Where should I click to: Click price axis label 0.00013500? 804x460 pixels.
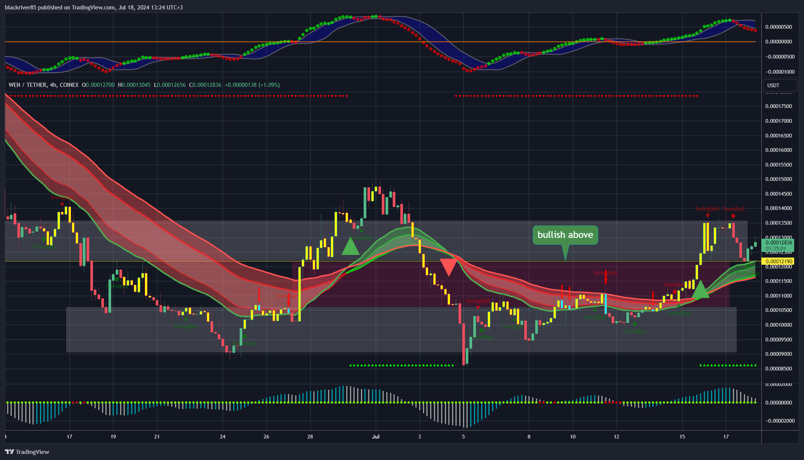click(778, 223)
